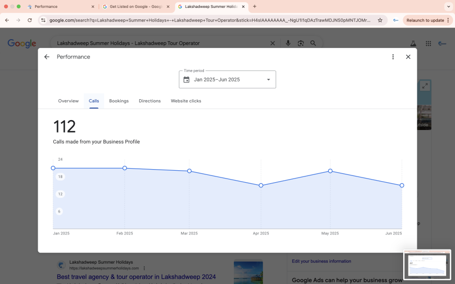Open the Google apps grid icon
This screenshot has width=455, height=284.
point(428,44)
